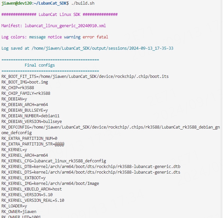Screen dimensions: 223x218
Task: Click the RK_DEBIAN_VERSION=bullseye line
Action: pos(32,122)
